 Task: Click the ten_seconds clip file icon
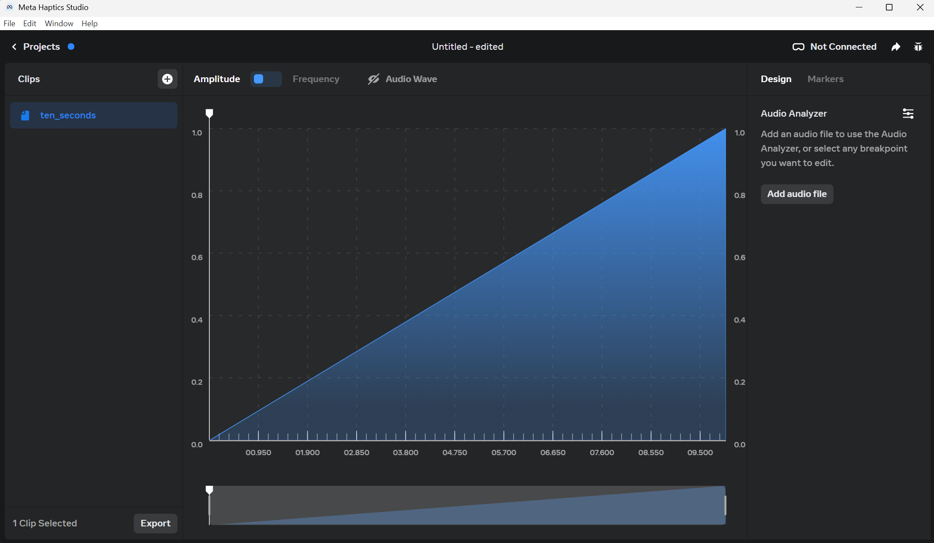pos(25,115)
